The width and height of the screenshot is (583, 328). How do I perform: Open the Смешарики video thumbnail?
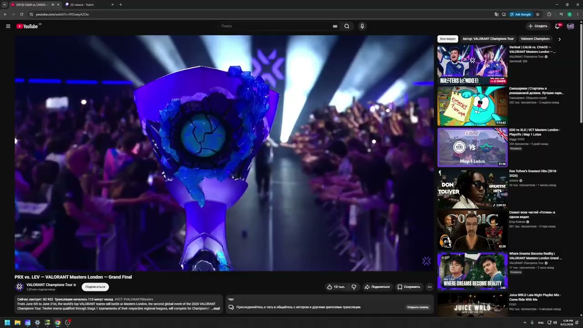(472, 106)
